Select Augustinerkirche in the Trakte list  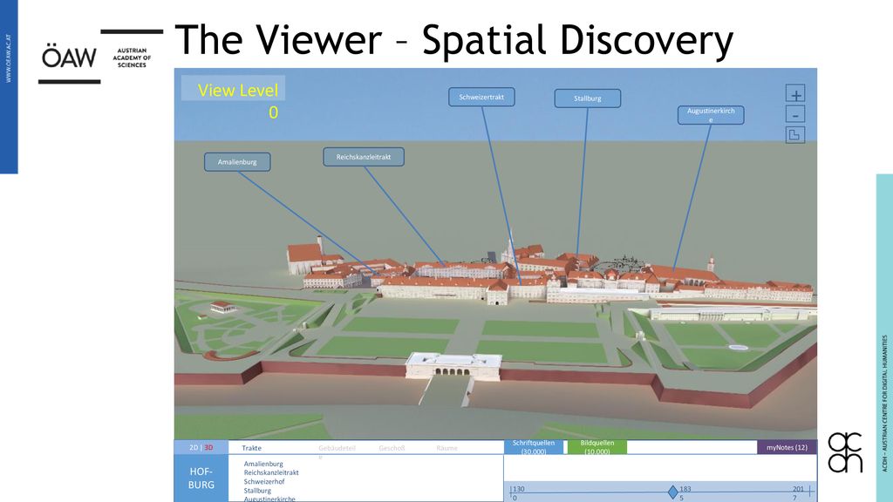tap(269, 499)
